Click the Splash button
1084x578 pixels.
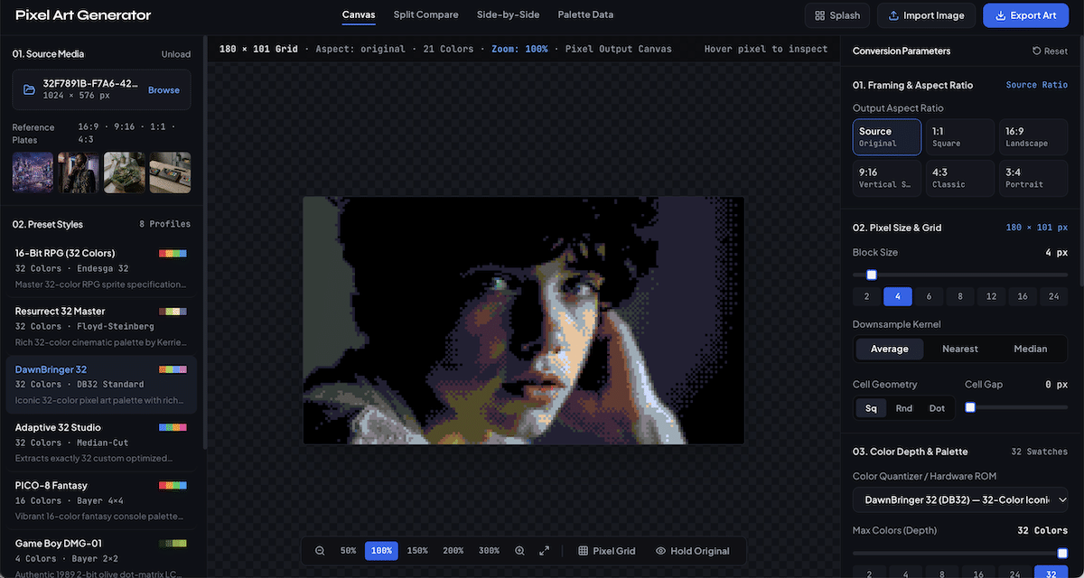(837, 15)
